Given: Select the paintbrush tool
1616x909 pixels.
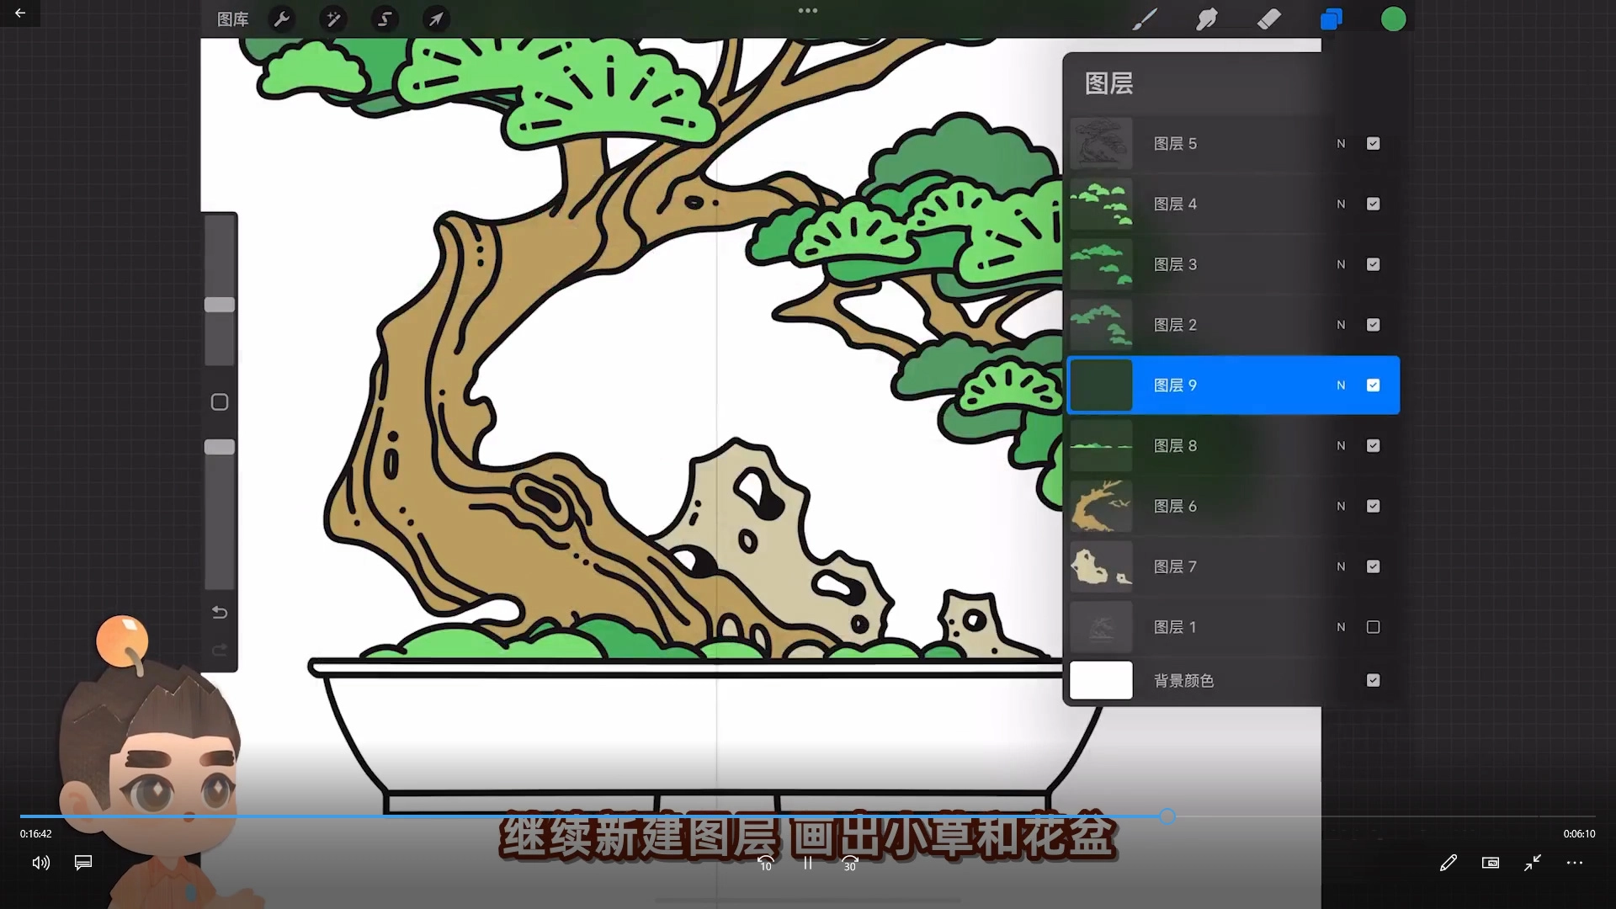Looking at the screenshot, I should 1144,19.
